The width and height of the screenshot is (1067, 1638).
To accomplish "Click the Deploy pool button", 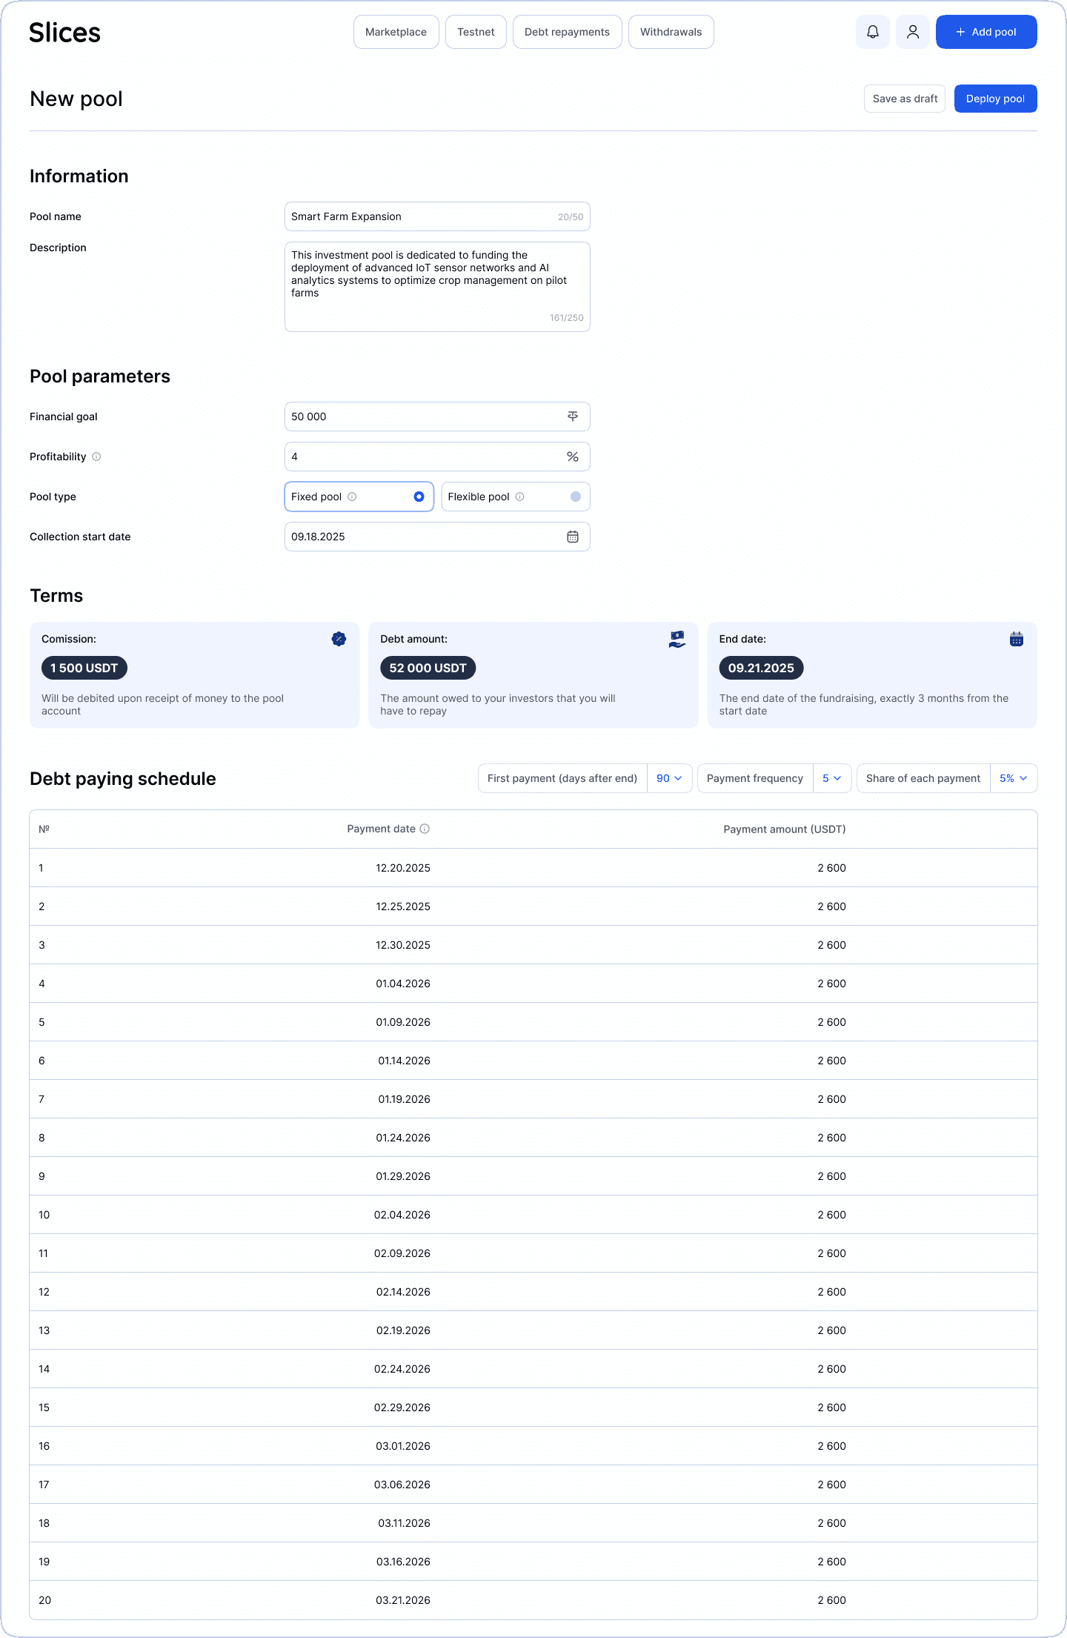I will (994, 99).
